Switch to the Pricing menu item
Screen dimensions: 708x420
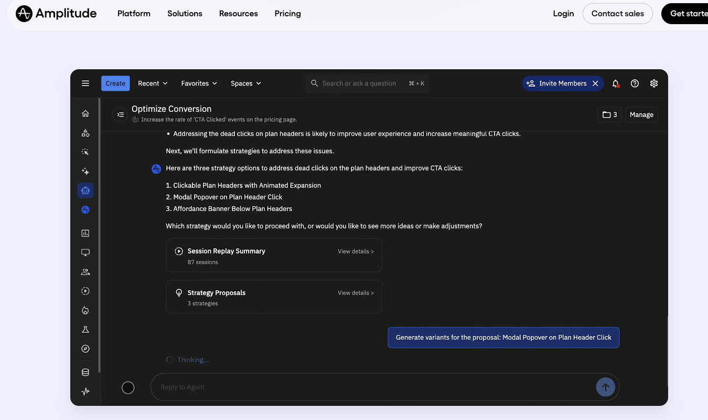287,14
